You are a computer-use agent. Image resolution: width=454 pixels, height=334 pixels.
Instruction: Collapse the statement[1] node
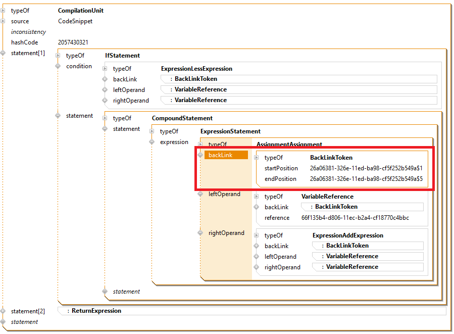pos(4,53)
